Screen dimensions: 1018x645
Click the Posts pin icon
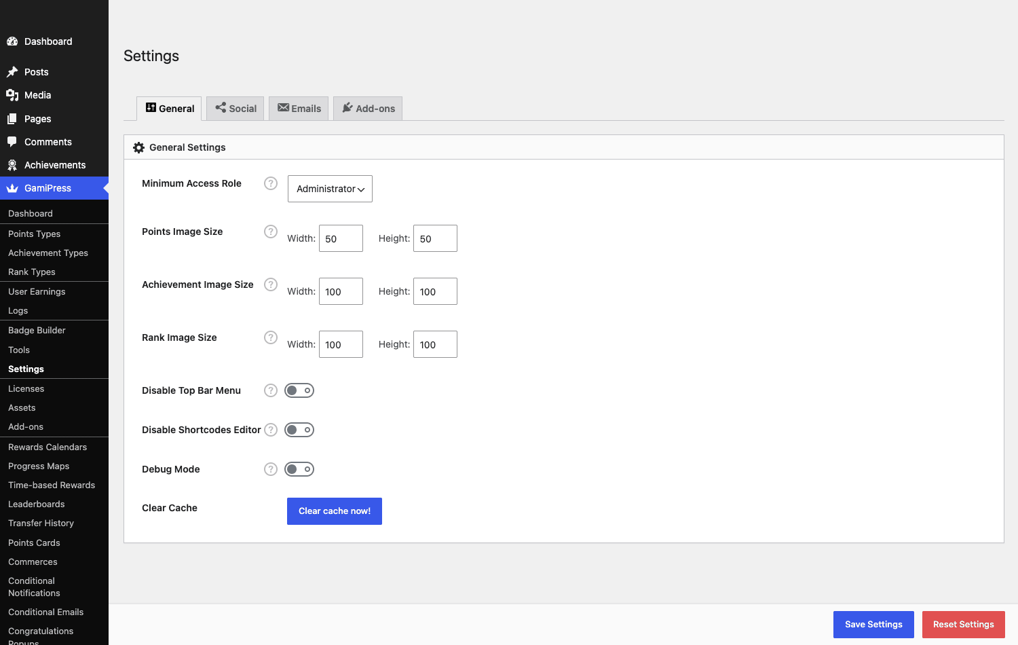click(x=12, y=72)
